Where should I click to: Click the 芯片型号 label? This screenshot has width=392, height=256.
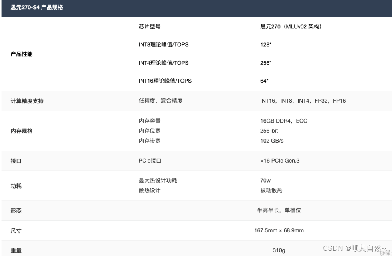(150, 26)
